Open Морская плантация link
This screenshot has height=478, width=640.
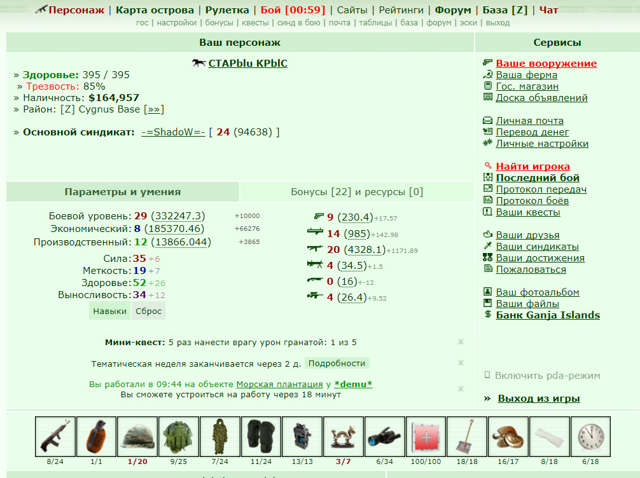pos(279,384)
